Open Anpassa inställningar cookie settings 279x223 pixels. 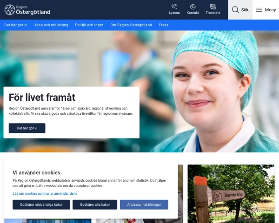point(144,204)
